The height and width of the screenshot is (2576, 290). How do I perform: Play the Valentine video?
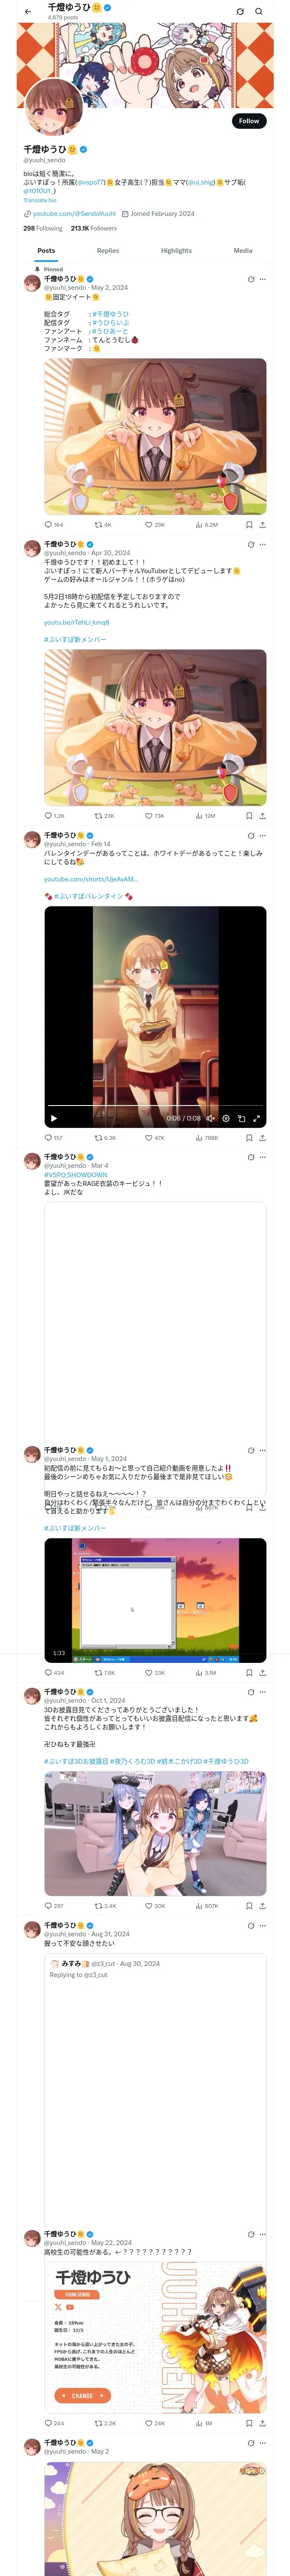tap(54, 1118)
